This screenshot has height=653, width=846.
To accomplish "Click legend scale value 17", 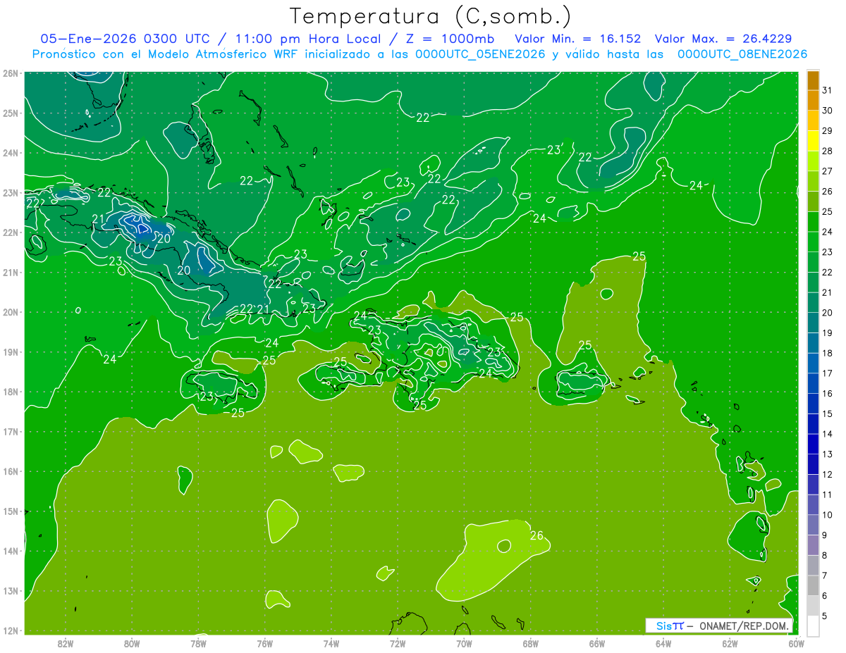I will tap(827, 373).
